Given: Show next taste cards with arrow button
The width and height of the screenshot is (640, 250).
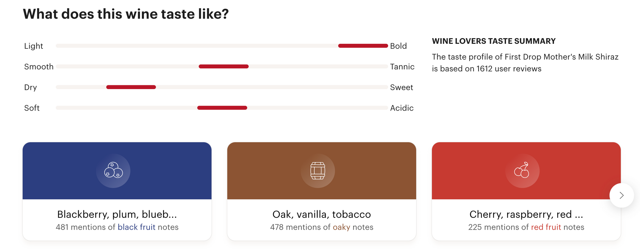Looking at the screenshot, I should (x=622, y=195).
